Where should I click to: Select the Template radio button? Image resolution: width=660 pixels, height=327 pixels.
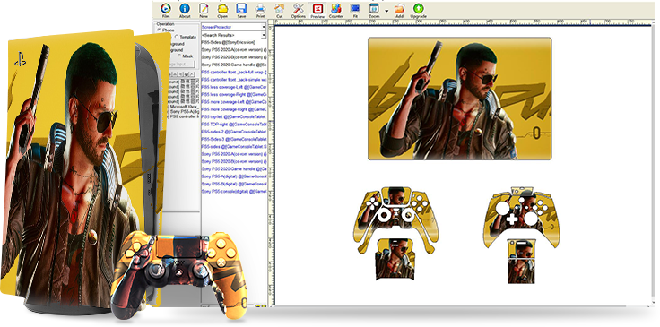tap(177, 37)
